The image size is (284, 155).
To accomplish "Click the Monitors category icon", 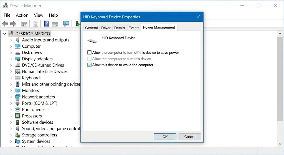I will tap(17, 91).
